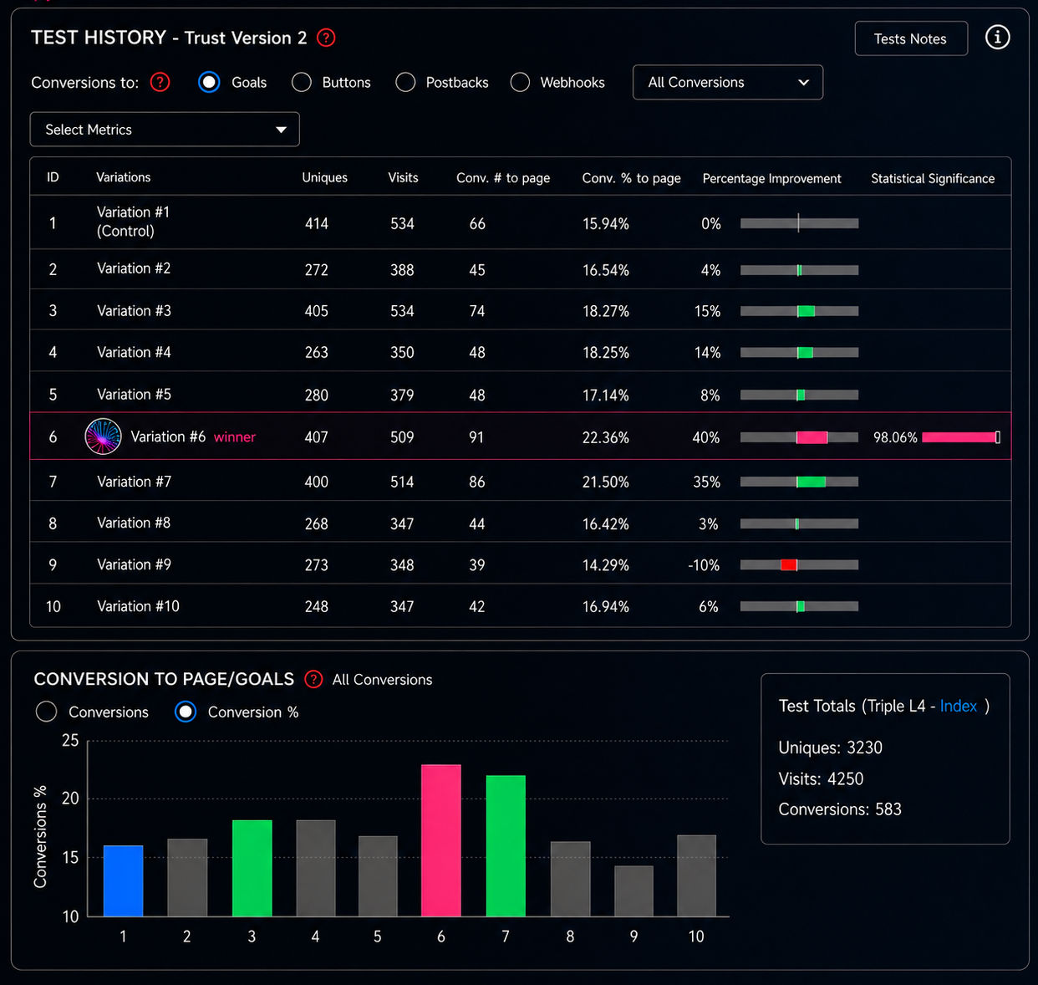Select the Buttons radio option
Screen dimensions: 1038x985
click(302, 82)
